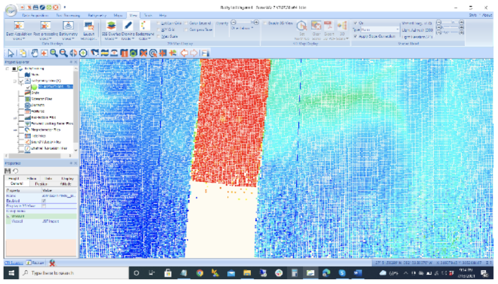Click the zoom out magnifier icon
The image size is (498, 284).
63,53
